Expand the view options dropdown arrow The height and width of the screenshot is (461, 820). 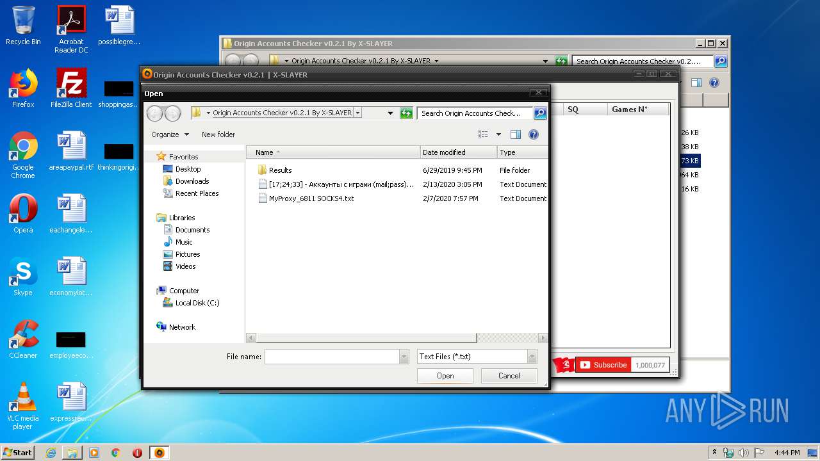[x=498, y=134]
